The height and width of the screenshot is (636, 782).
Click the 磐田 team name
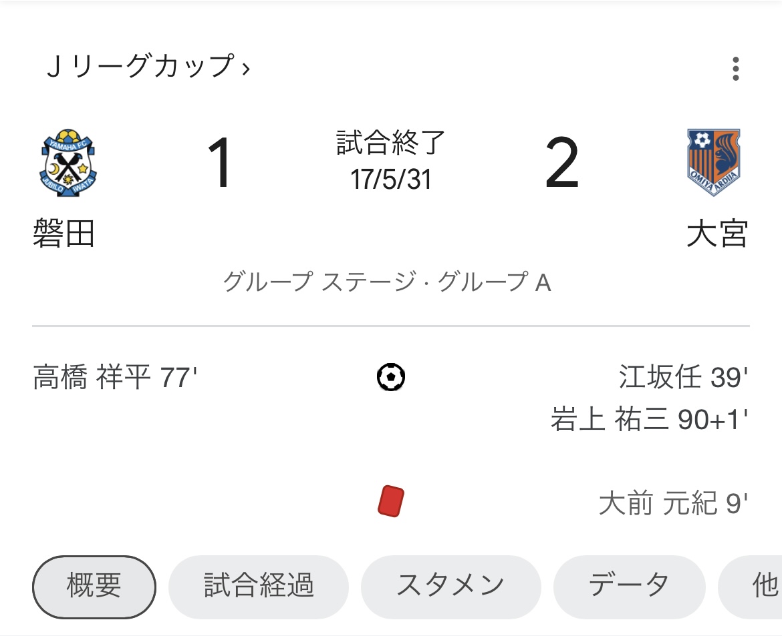tap(64, 233)
